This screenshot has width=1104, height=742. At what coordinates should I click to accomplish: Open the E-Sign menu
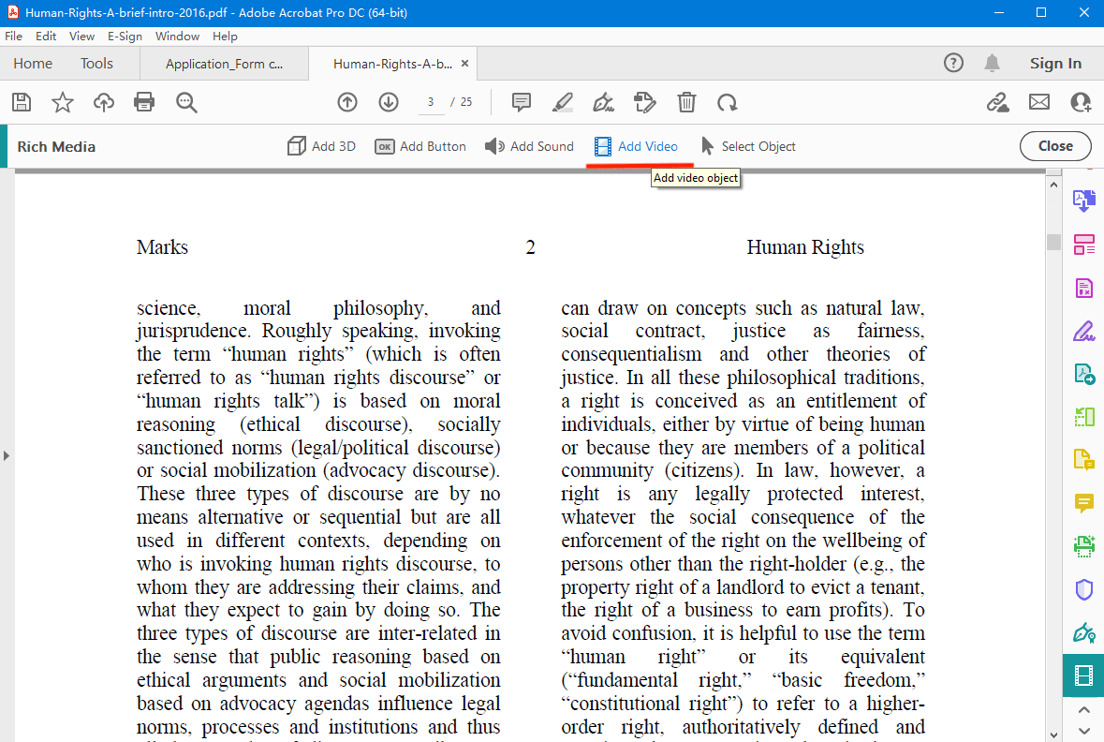click(x=125, y=36)
